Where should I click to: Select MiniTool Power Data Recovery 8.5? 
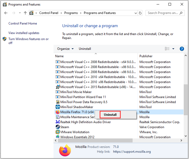pos(84,102)
